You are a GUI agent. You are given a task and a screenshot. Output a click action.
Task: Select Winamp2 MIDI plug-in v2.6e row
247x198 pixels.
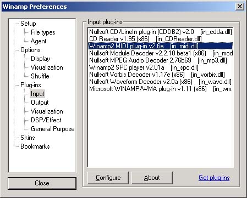[161, 46]
